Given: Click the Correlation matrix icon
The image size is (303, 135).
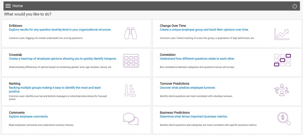Looking at the screenshot, I should 282,60.
